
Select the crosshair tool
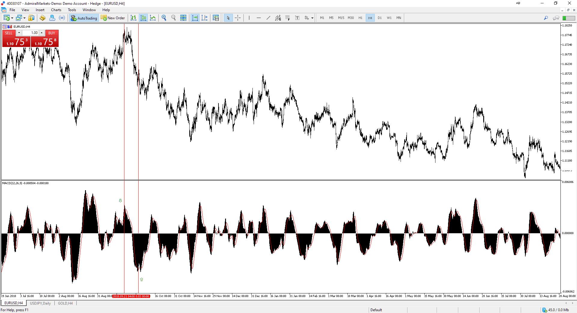point(238,18)
